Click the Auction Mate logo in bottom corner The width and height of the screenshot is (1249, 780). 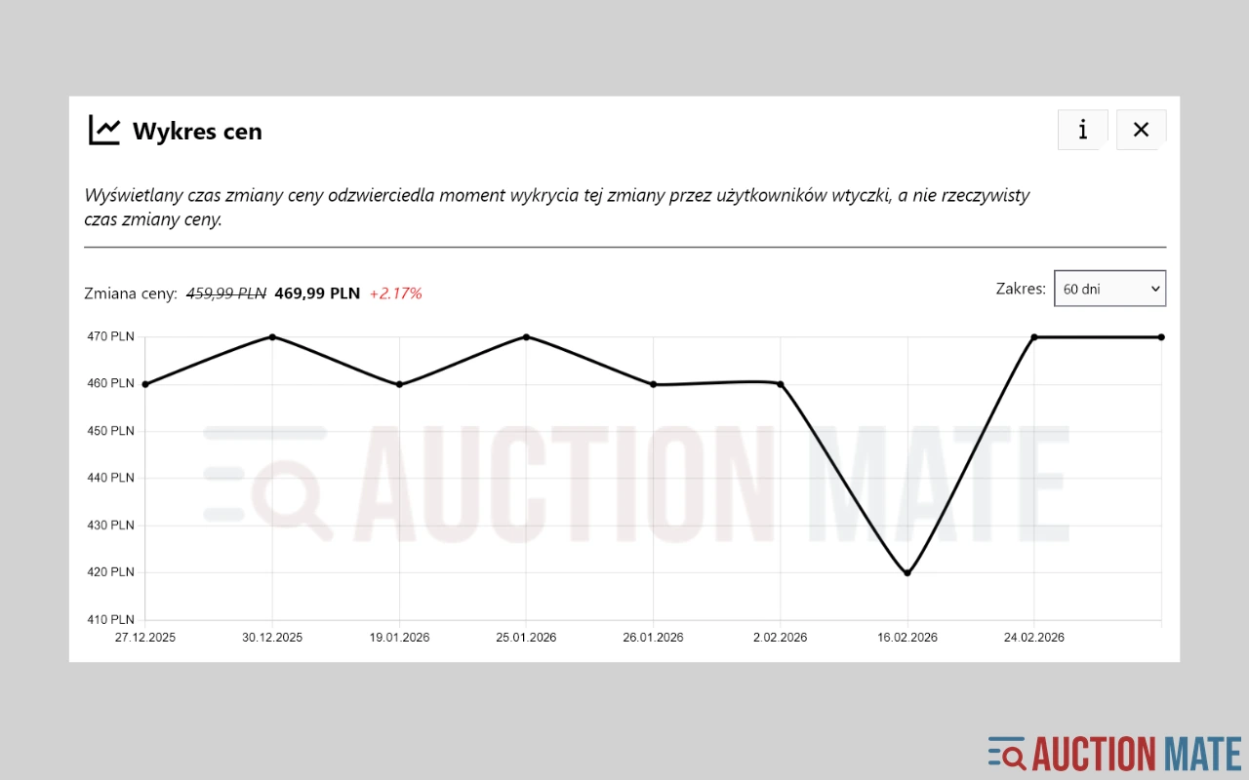1114,754
